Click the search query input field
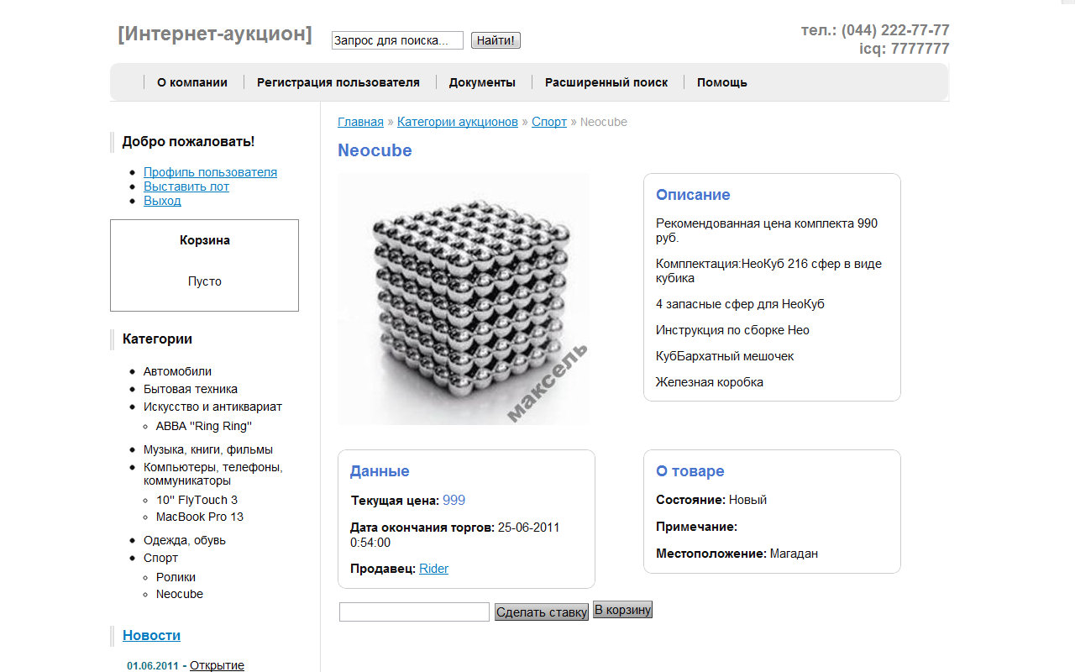1075x672 pixels. tap(397, 40)
